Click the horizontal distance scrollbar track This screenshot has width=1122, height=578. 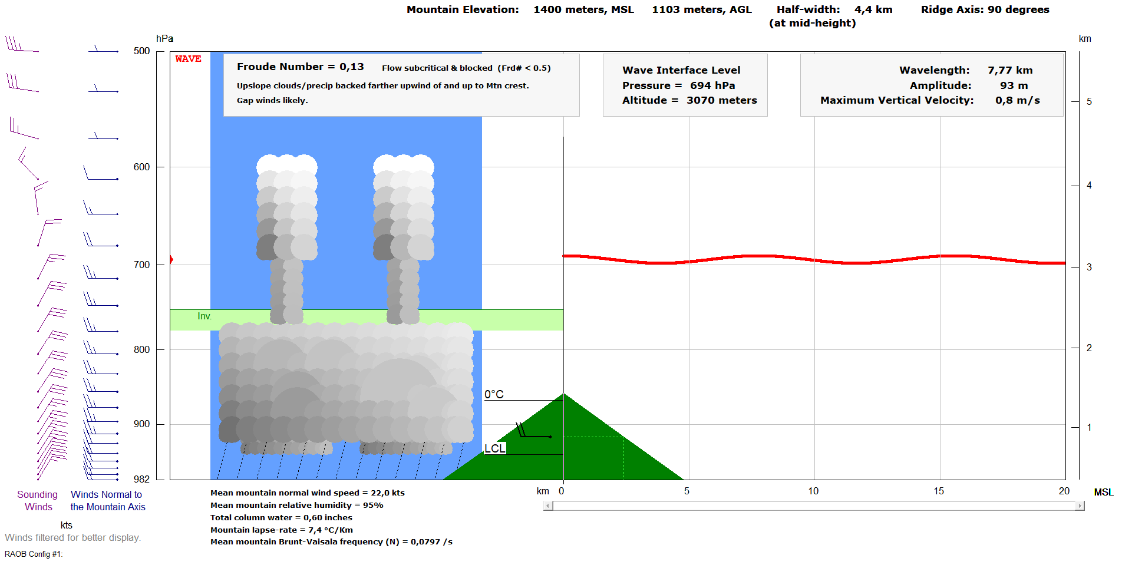click(813, 506)
